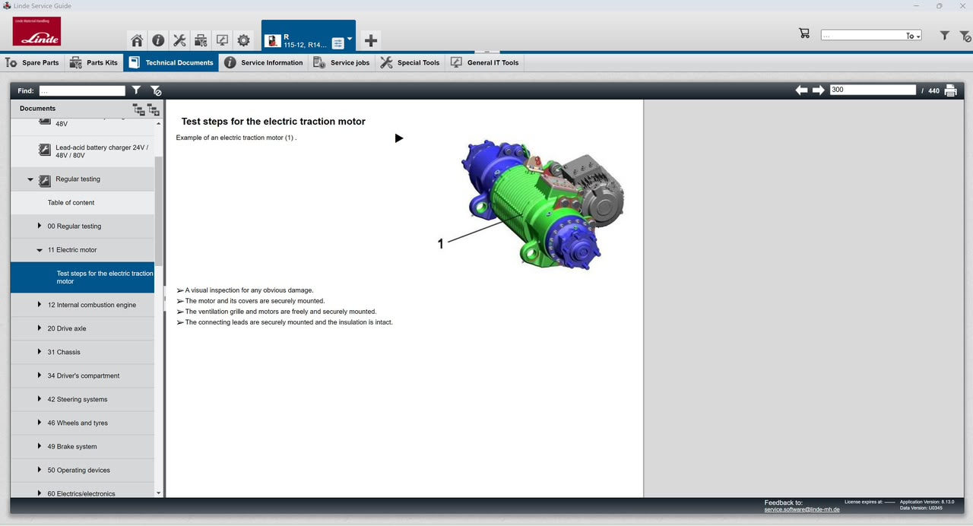973x526 pixels.
Task: Go to previous page with left arrow
Action: [801, 90]
